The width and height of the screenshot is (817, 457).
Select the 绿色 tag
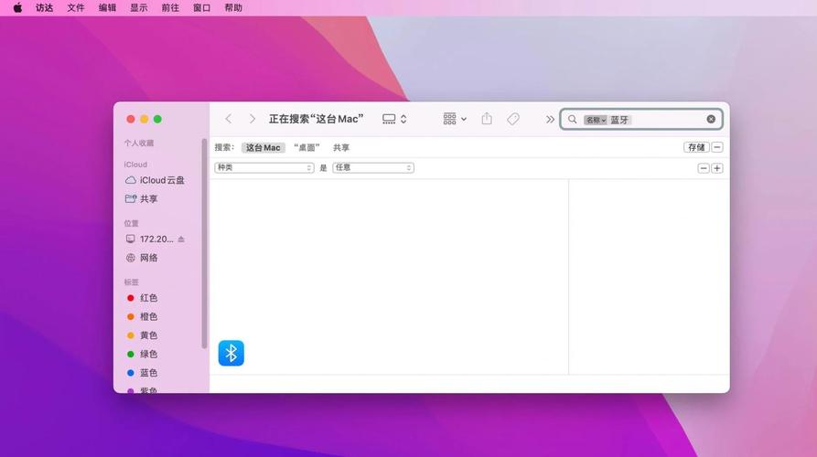pos(142,354)
